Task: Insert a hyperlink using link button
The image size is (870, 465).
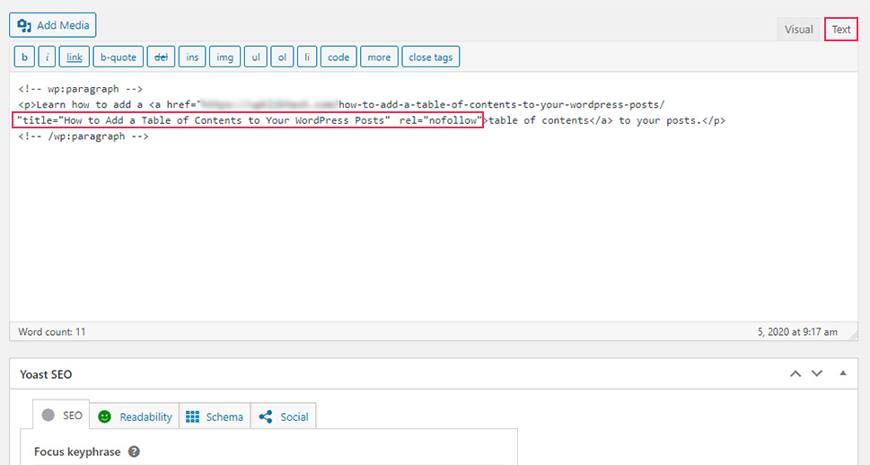Action: pyautogui.click(x=75, y=57)
